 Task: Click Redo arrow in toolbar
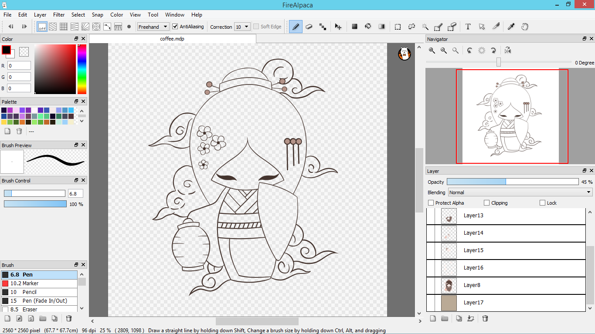(24, 27)
